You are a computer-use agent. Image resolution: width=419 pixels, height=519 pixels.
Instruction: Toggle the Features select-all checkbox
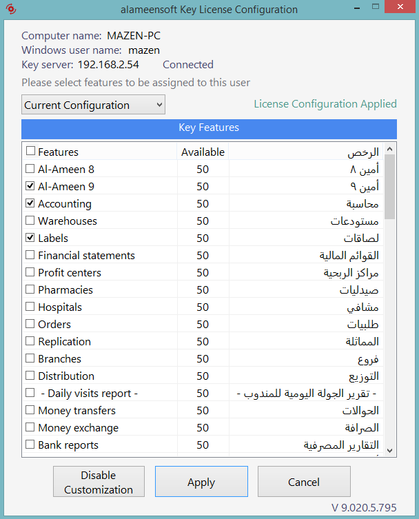point(30,151)
